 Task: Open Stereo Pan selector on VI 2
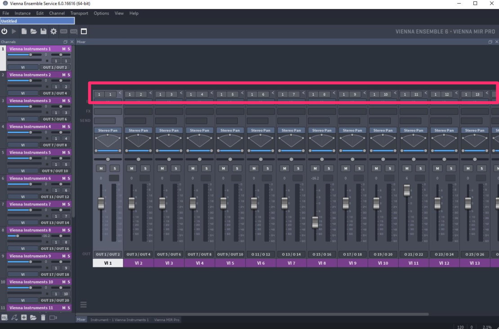pyautogui.click(x=138, y=130)
